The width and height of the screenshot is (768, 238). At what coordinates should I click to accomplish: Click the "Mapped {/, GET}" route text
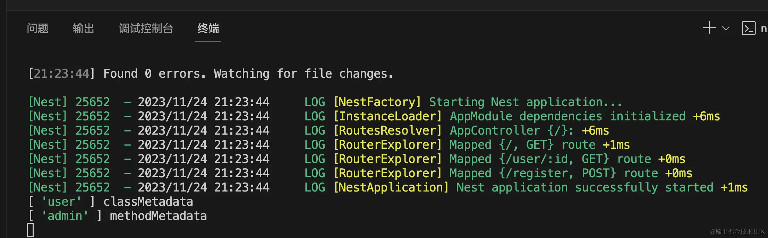point(501,145)
